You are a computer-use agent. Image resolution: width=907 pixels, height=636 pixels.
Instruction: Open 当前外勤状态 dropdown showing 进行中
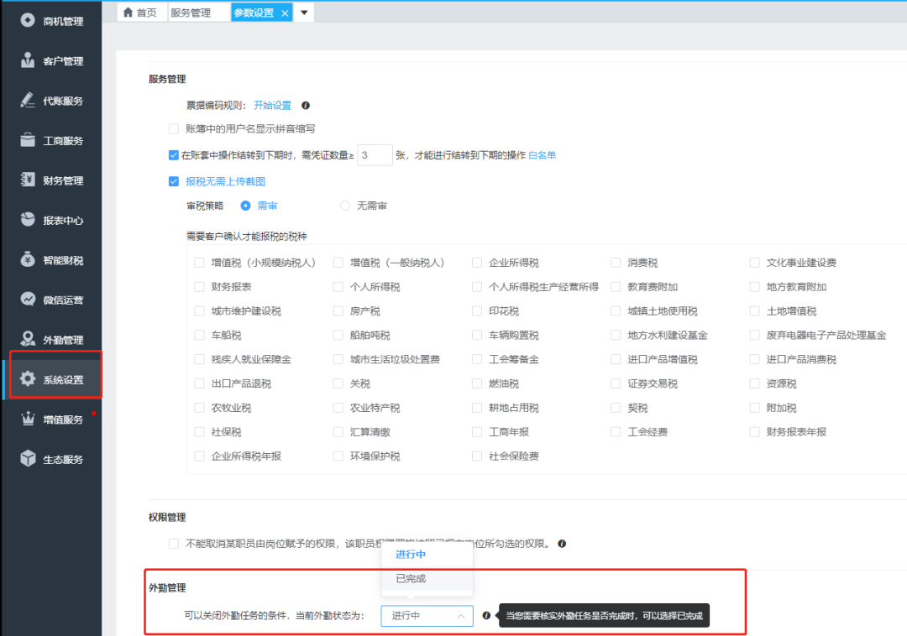[427, 616]
